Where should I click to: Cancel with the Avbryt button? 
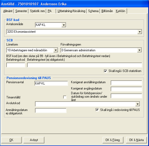34,140
